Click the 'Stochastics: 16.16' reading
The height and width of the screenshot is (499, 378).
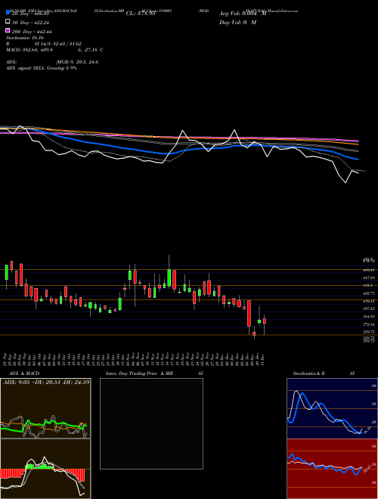click(x=25, y=38)
